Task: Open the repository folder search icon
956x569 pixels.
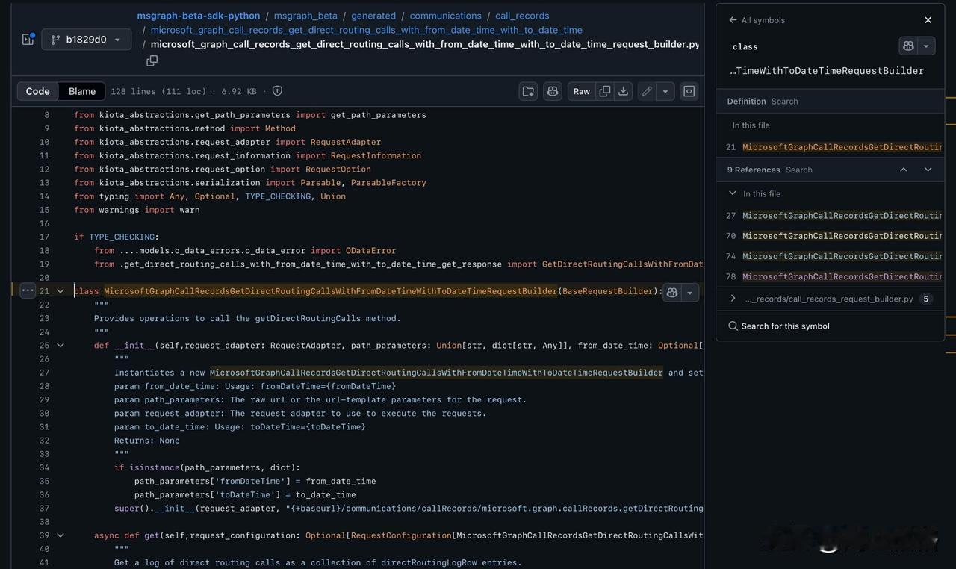Action: pyautogui.click(x=528, y=91)
